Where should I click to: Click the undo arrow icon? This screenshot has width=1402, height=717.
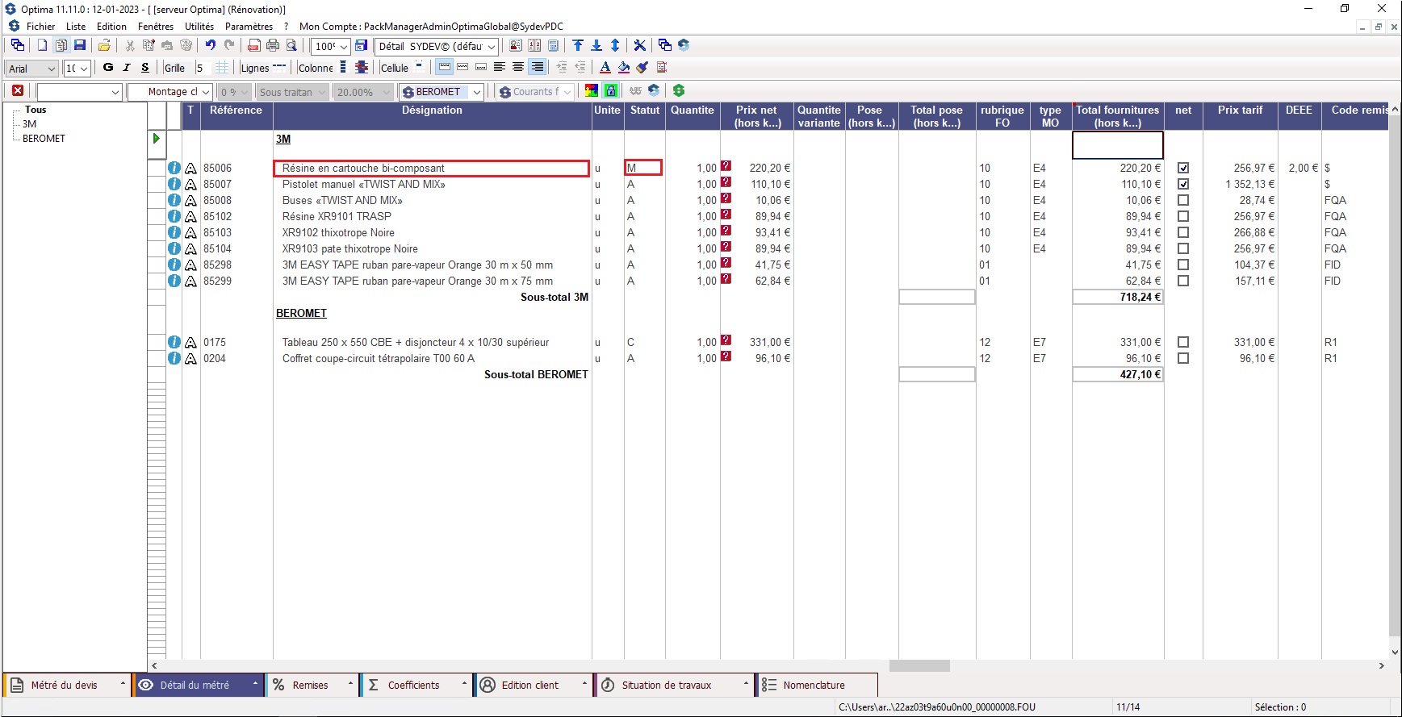point(211,46)
